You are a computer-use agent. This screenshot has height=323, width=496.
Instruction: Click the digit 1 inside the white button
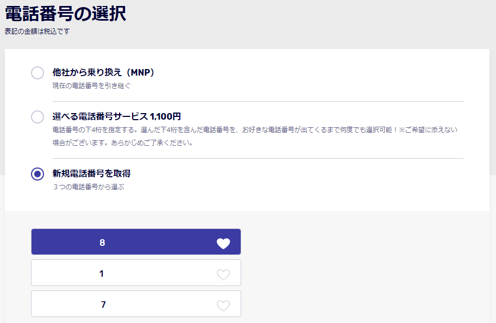[x=102, y=274]
